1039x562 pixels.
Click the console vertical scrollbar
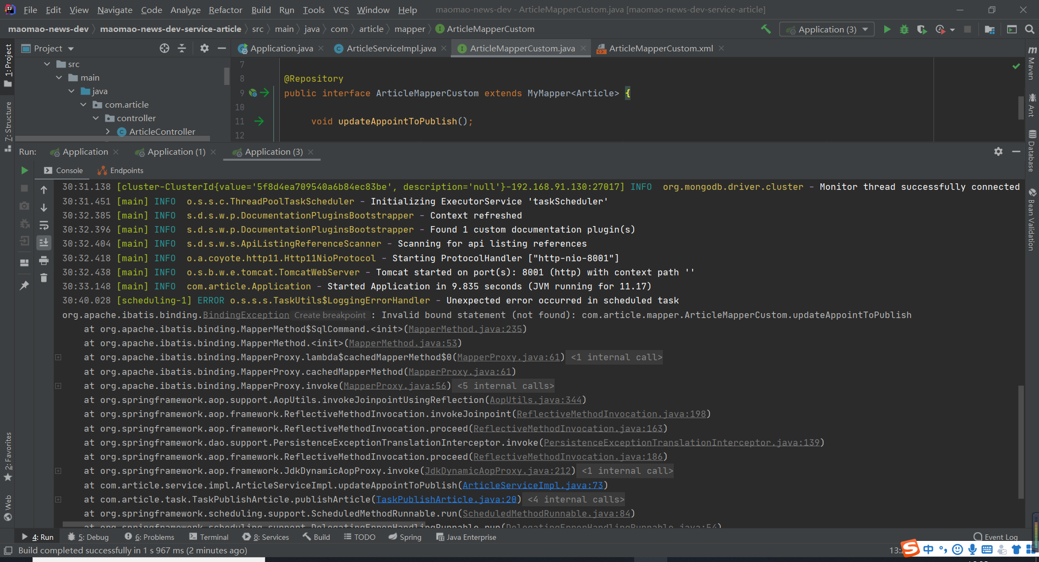tap(1021, 441)
